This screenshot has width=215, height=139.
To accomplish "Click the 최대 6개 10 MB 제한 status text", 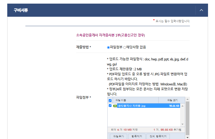I will pos(124,130).
